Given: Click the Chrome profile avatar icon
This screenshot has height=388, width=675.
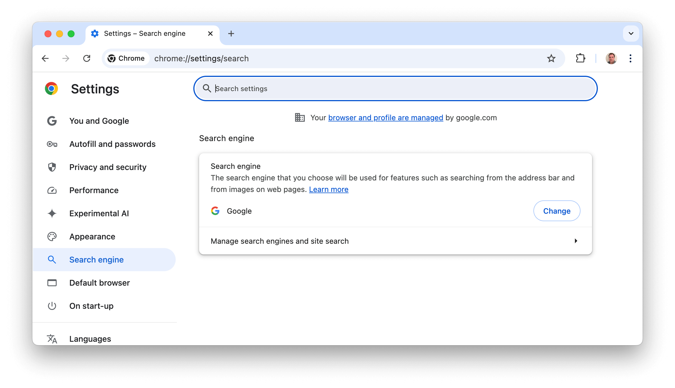Looking at the screenshot, I should 611,58.
